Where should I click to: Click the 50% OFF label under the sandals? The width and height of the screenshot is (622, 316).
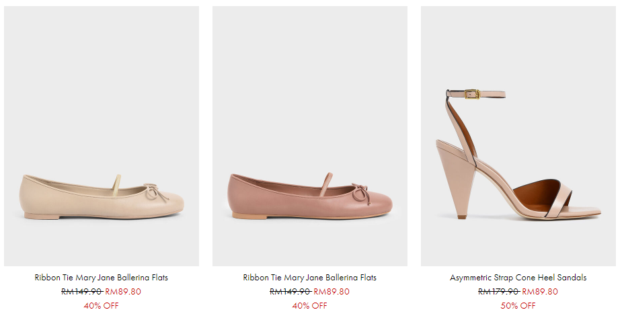pos(518,306)
